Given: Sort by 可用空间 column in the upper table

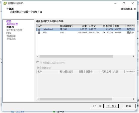Looking at the screenshot, I should [x=107, y=26].
